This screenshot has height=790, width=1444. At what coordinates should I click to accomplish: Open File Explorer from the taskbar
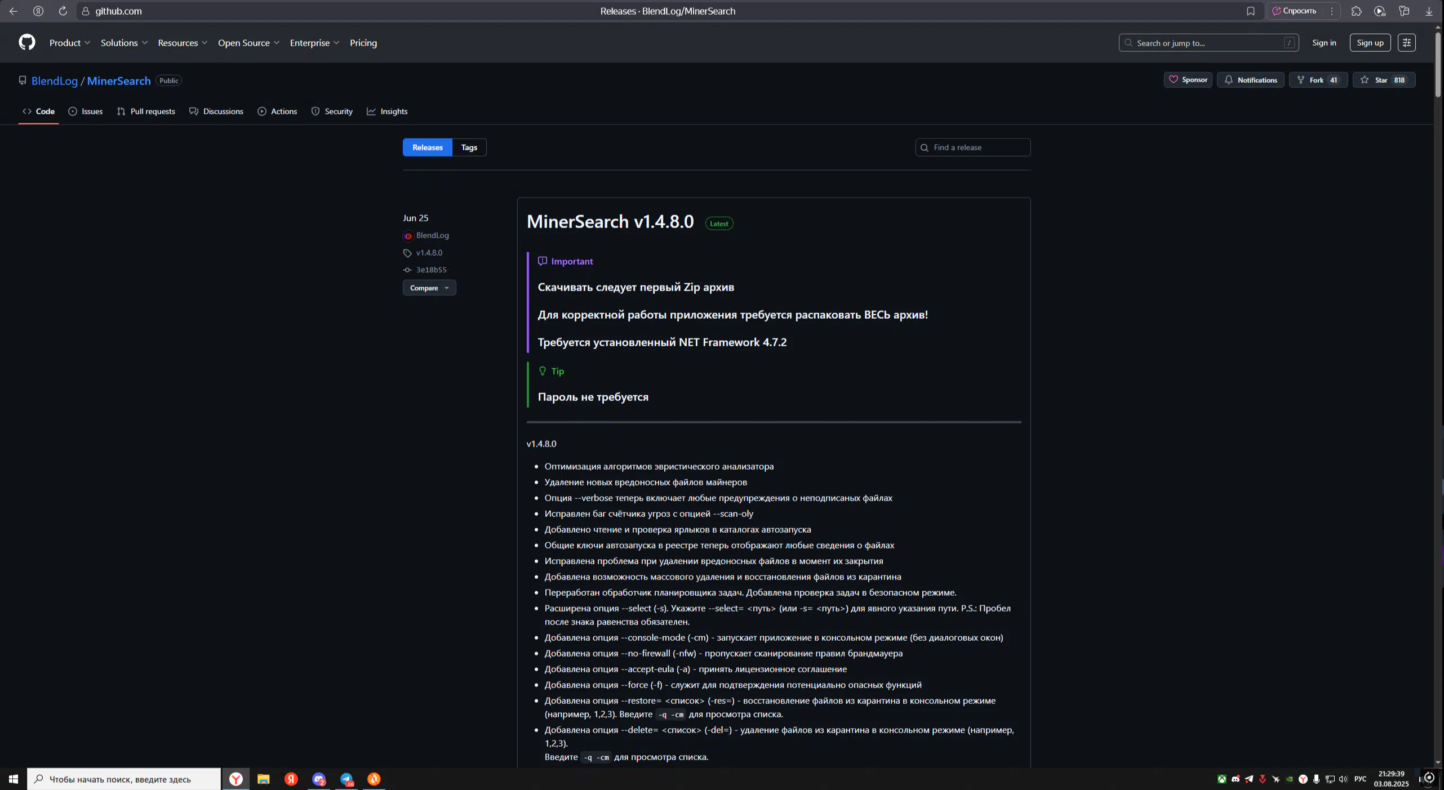tap(263, 779)
